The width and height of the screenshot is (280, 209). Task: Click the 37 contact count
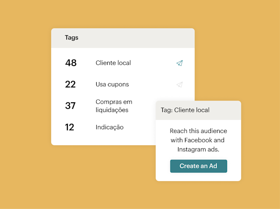coord(70,106)
